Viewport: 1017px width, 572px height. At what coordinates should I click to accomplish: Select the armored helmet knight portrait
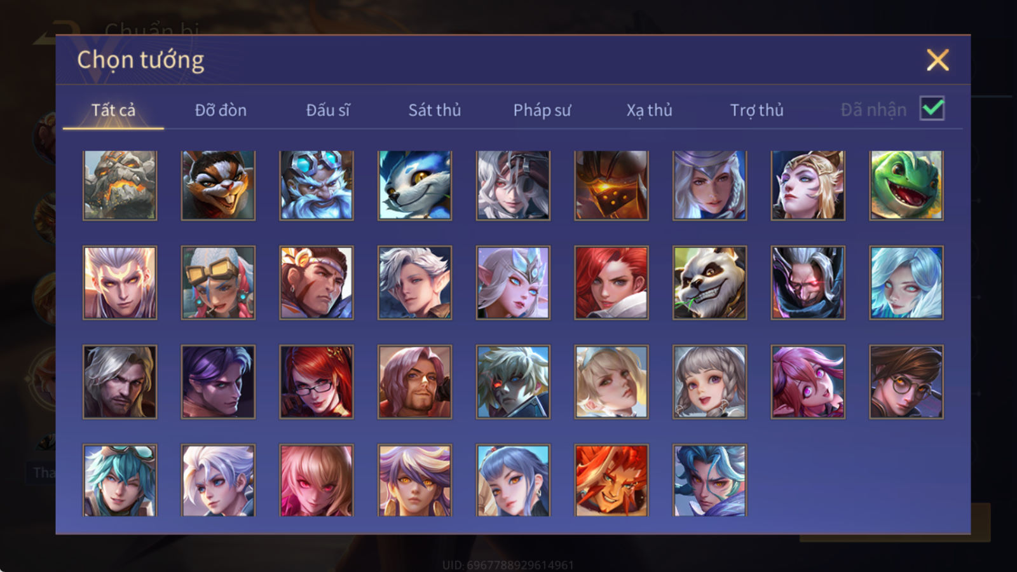coord(611,185)
